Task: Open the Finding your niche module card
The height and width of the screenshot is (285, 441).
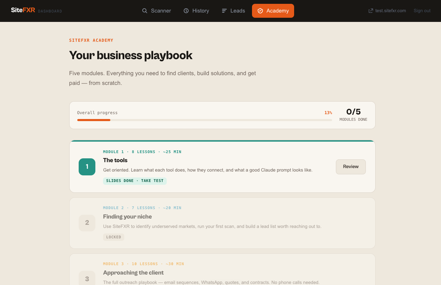Action: point(222,223)
